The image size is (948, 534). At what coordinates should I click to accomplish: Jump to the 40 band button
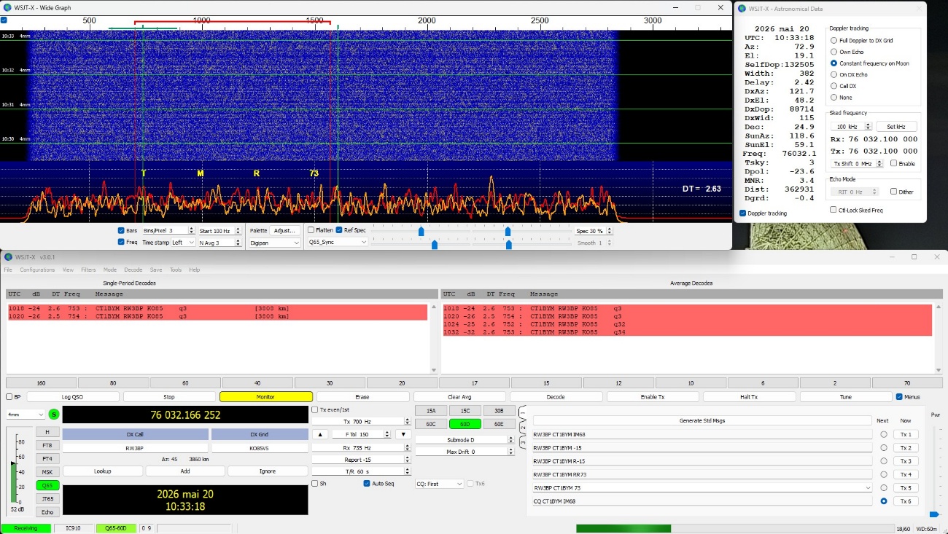tap(257, 383)
